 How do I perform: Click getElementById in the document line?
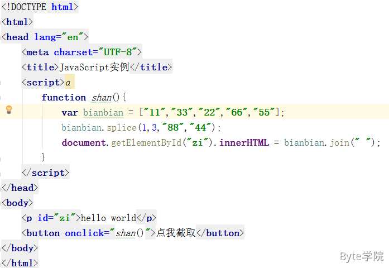146,143
